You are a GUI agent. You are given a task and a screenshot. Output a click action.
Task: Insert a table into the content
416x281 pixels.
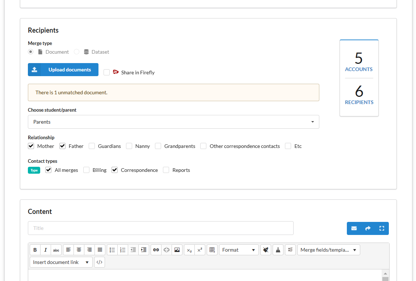212,250
